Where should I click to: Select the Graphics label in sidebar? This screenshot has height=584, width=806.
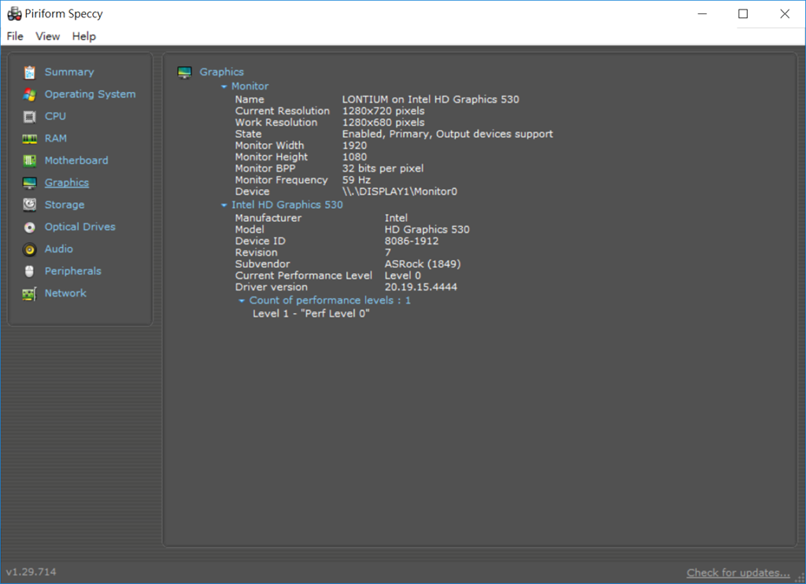tap(67, 183)
